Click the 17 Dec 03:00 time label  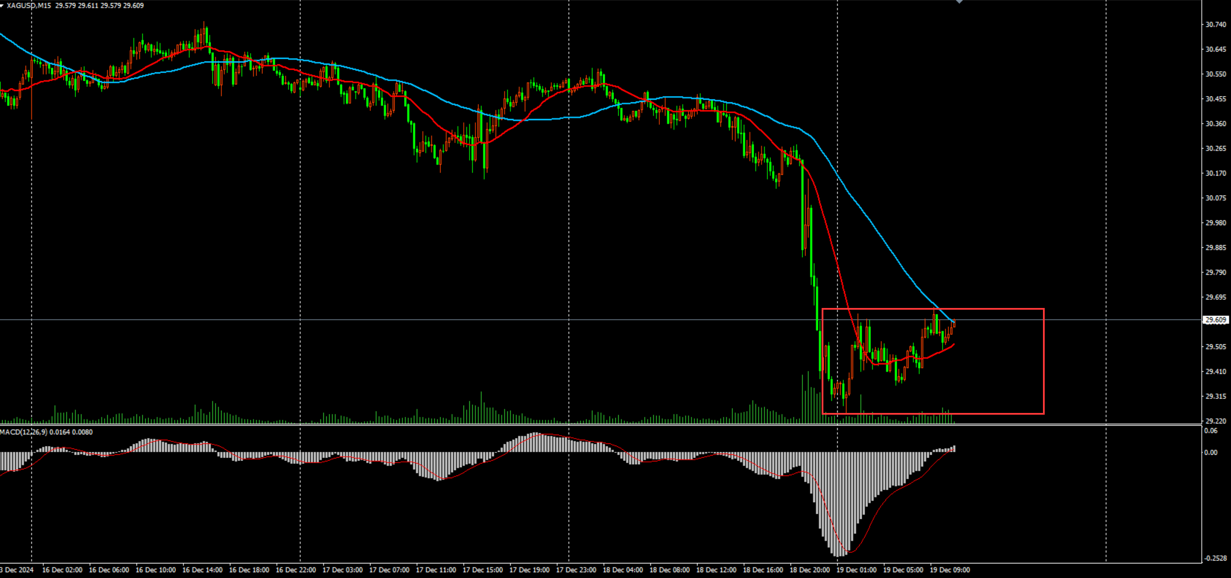[x=342, y=570]
